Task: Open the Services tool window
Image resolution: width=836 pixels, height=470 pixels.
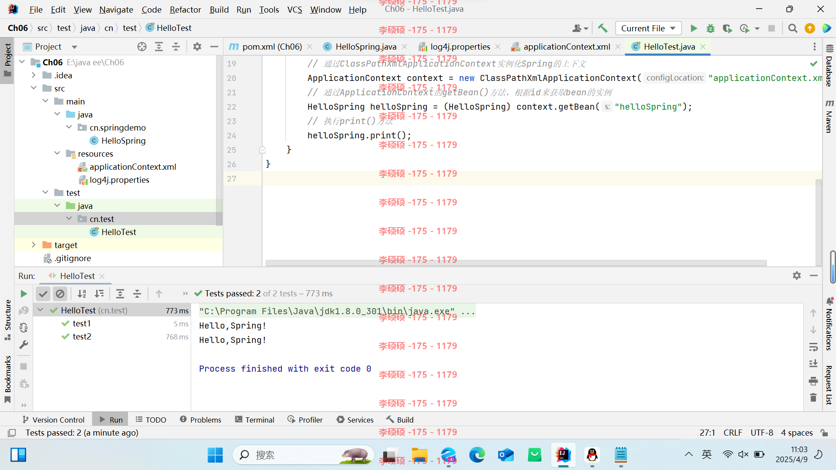Action: 355,420
